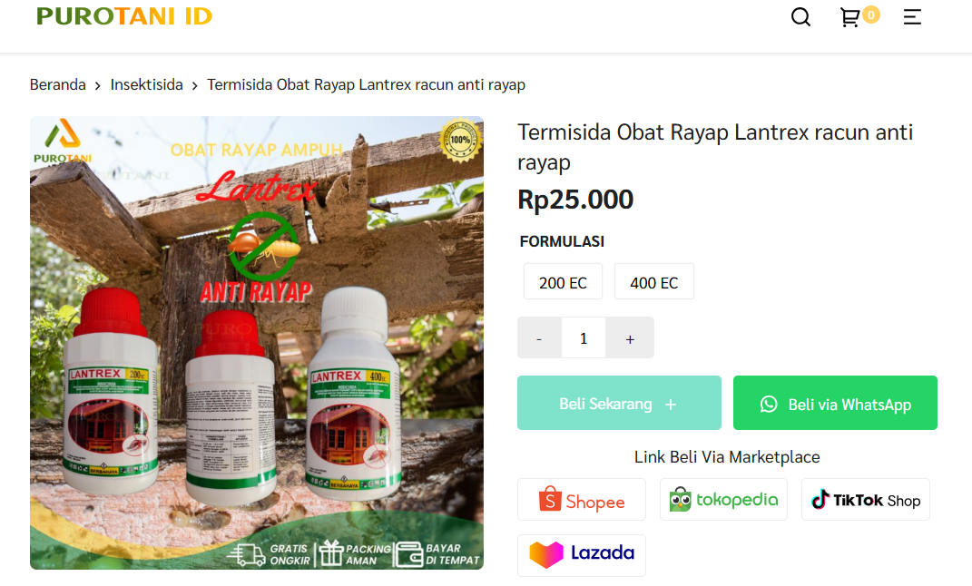Click the WhatsApp icon on buy button

click(x=769, y=404)
